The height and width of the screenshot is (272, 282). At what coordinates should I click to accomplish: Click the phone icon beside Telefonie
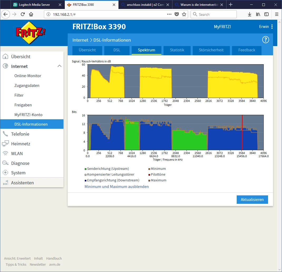5,134
